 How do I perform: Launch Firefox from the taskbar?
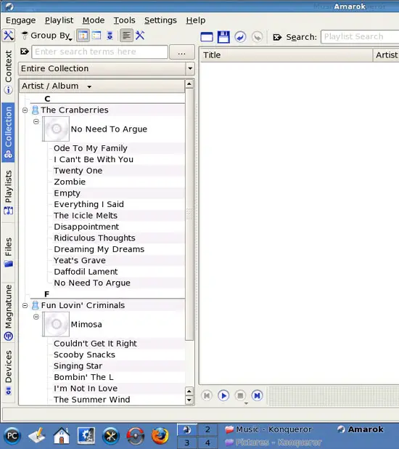click(160, 436)
